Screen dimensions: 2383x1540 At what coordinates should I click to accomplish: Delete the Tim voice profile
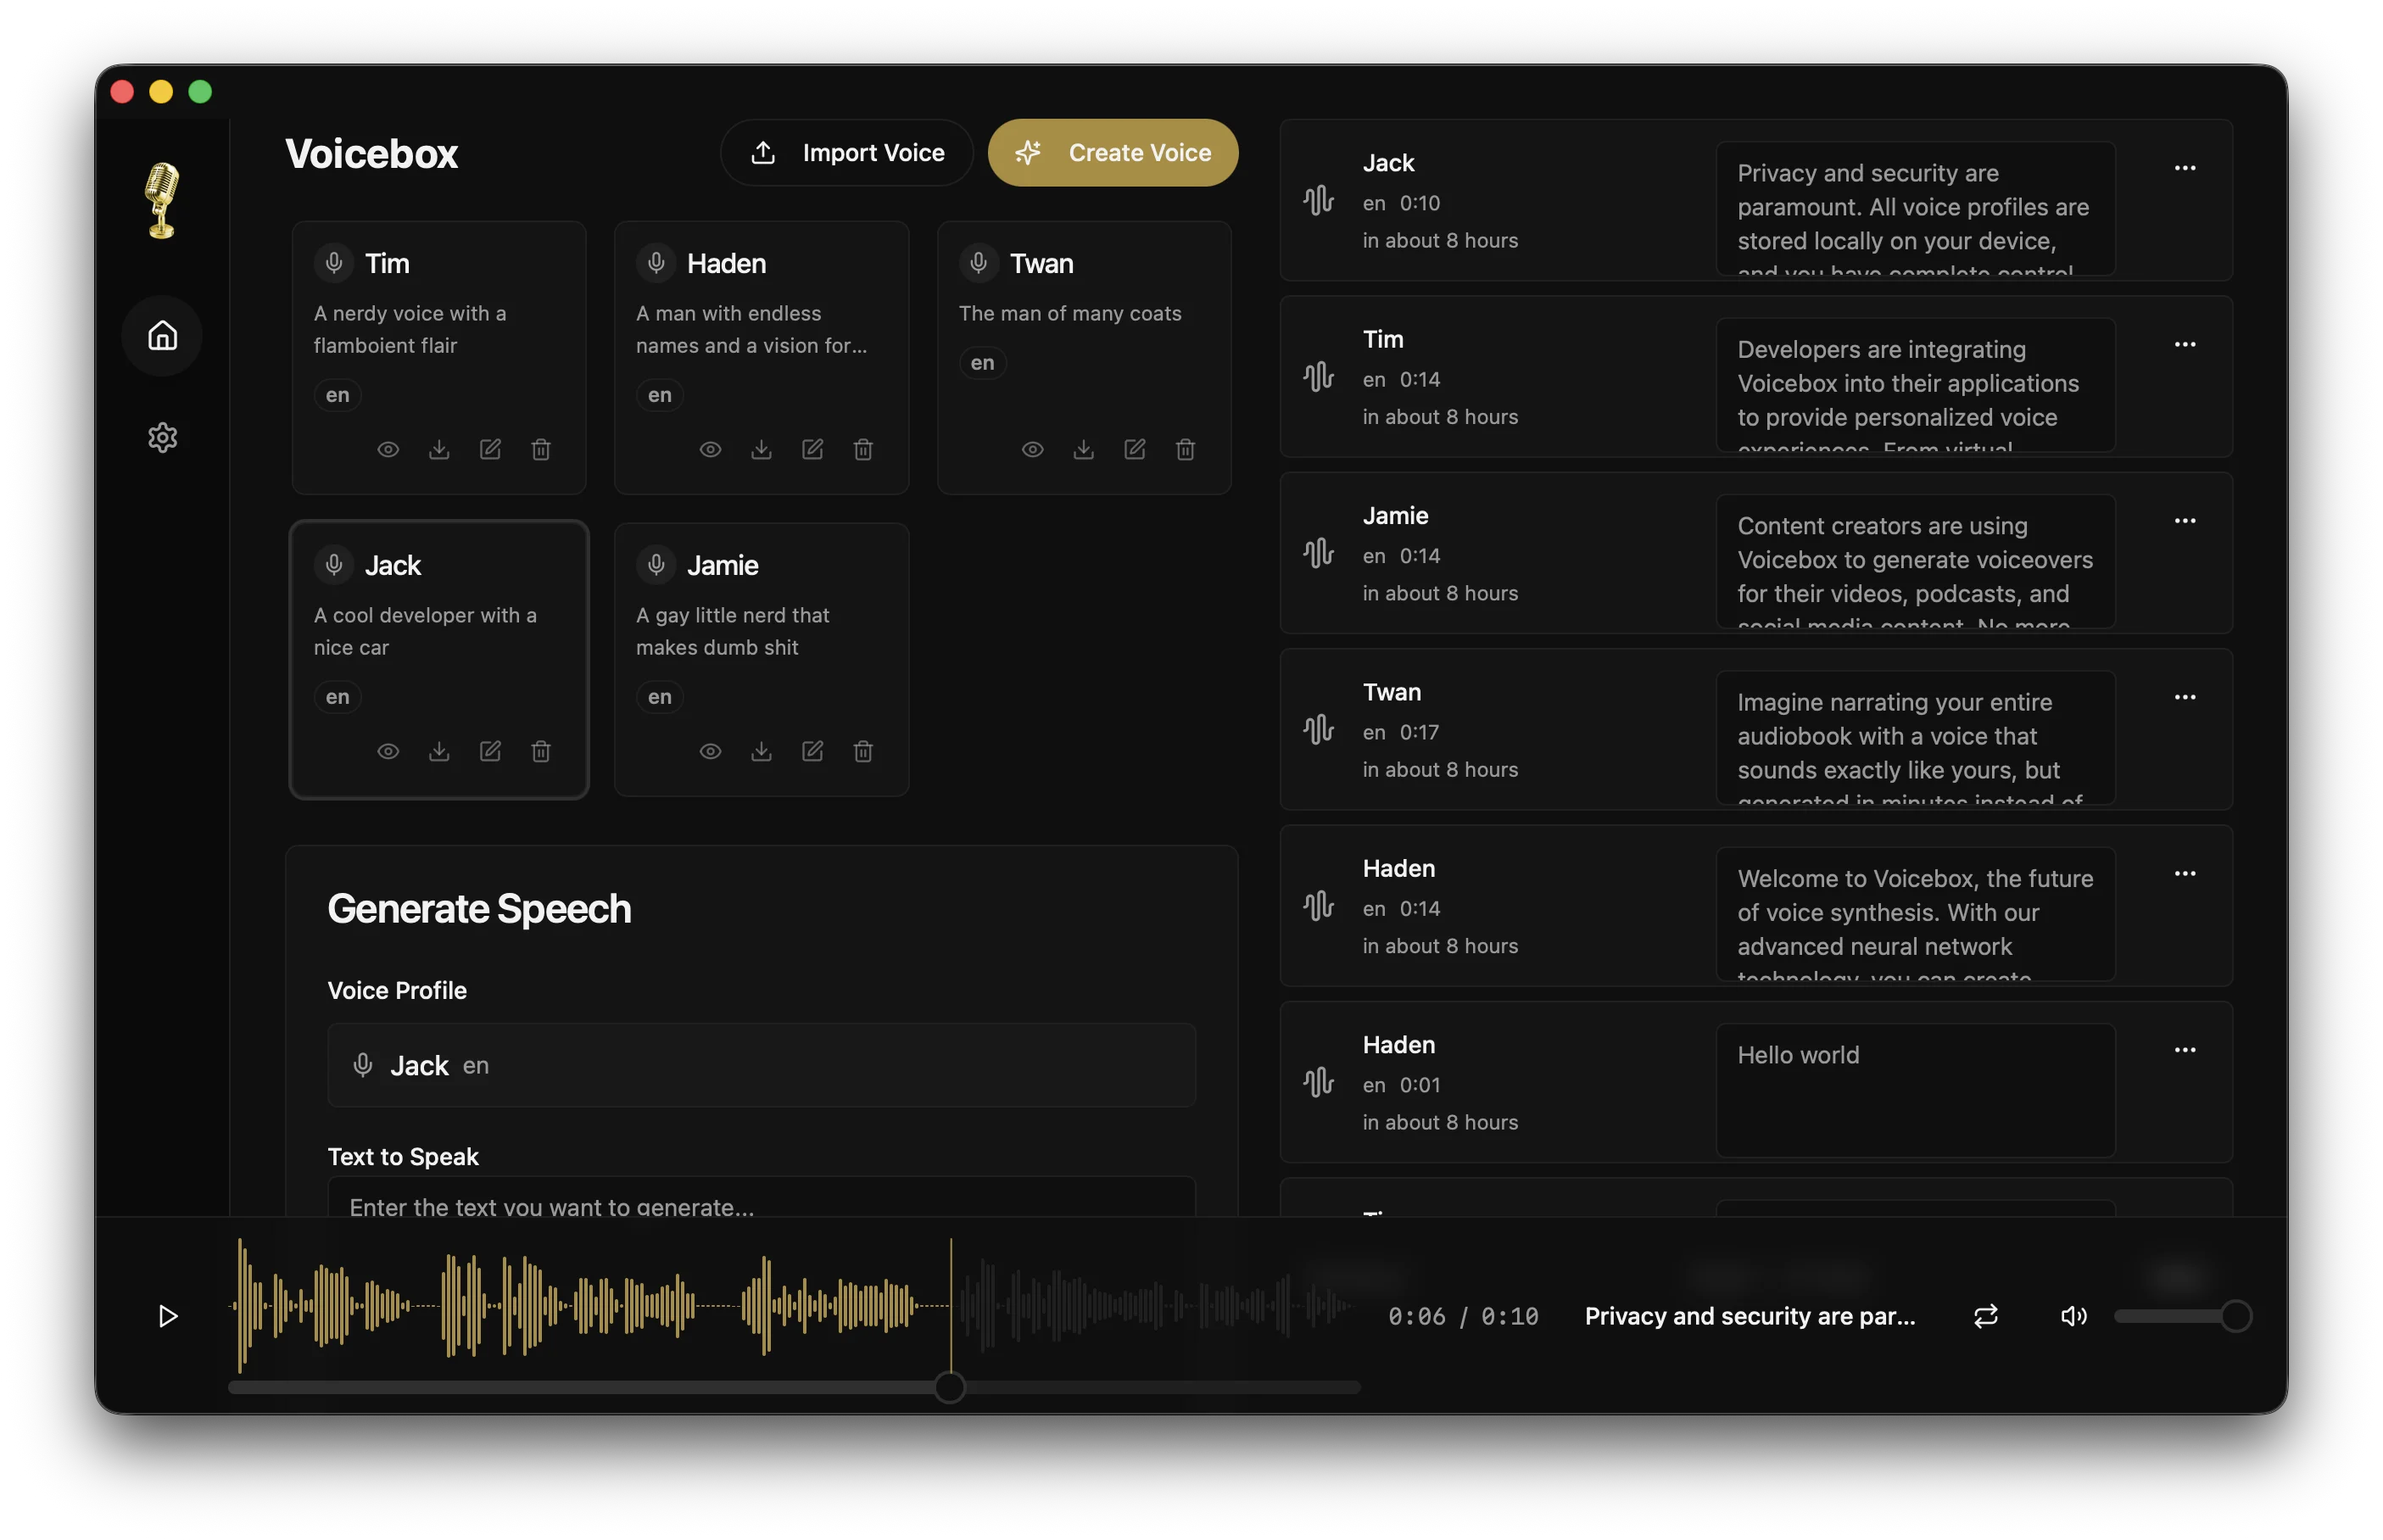click(541, 449)
